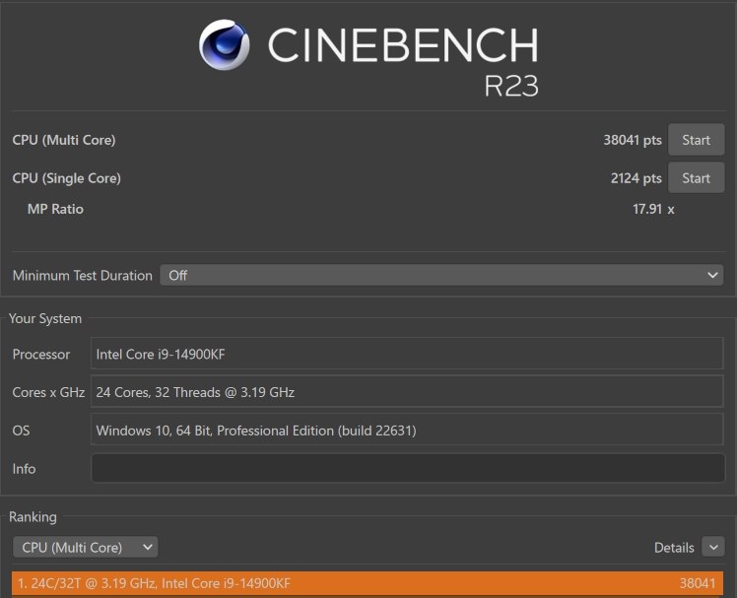Click the Details label in Ranking section
Image resolution: width=737 pixels, height=598 pixels.
(674, 548)
